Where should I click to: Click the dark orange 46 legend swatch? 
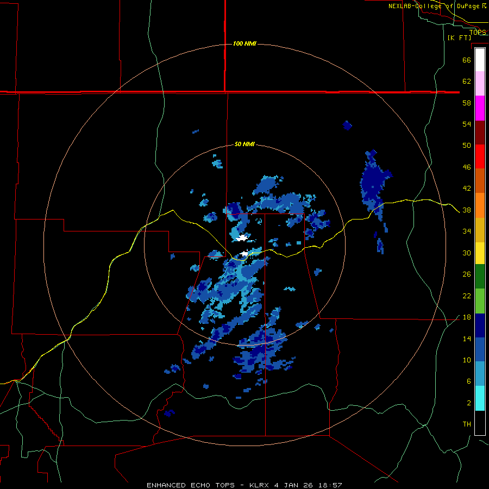click(480, 180)
